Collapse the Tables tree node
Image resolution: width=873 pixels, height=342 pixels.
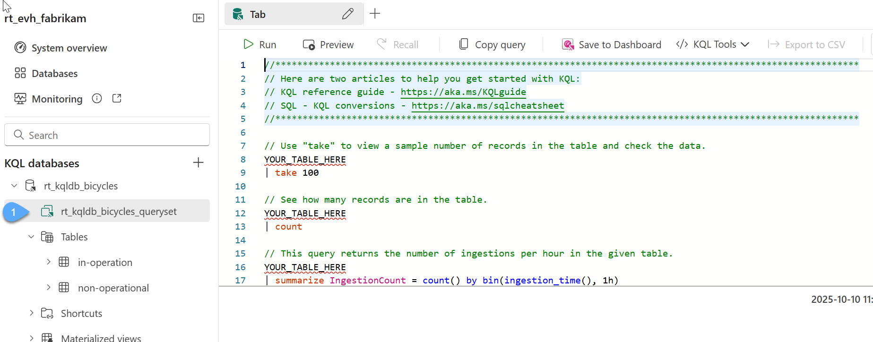(31, 237)
